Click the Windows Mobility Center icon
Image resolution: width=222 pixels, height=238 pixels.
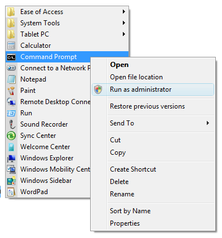[x=11, y=169]
